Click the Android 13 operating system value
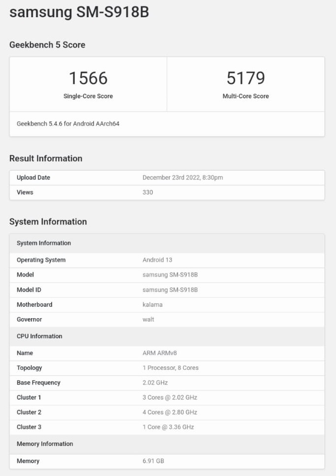 pos(157,260)
